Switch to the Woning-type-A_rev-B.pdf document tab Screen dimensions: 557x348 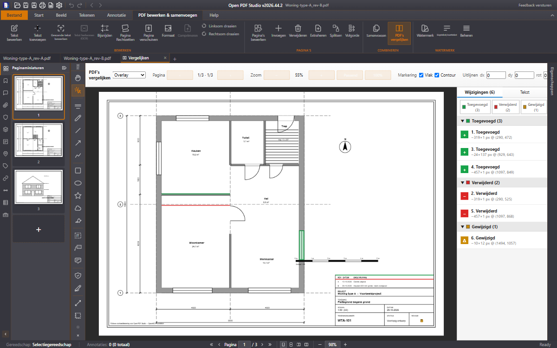(x=87, y=58)
